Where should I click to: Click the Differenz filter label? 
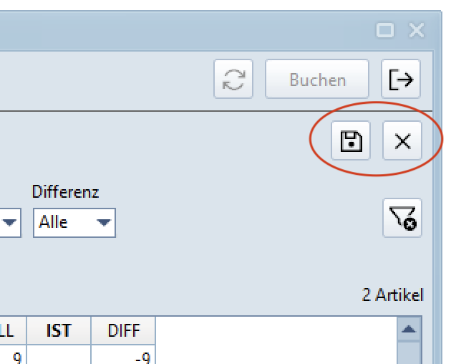coord(65,192)
